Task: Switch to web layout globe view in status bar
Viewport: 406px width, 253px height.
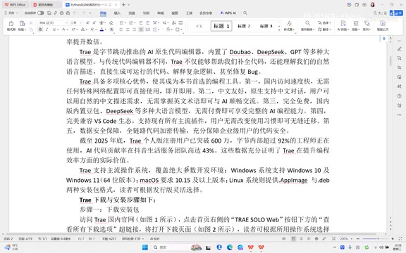Action: pos(316,238)
